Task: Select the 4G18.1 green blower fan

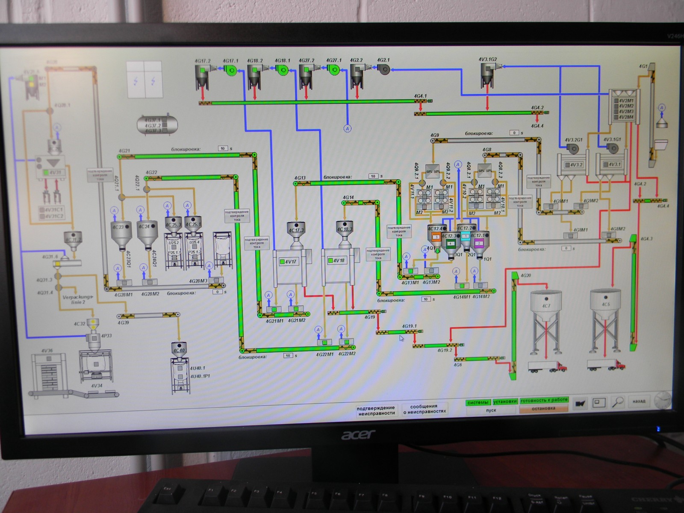Action: coord(282,70)
